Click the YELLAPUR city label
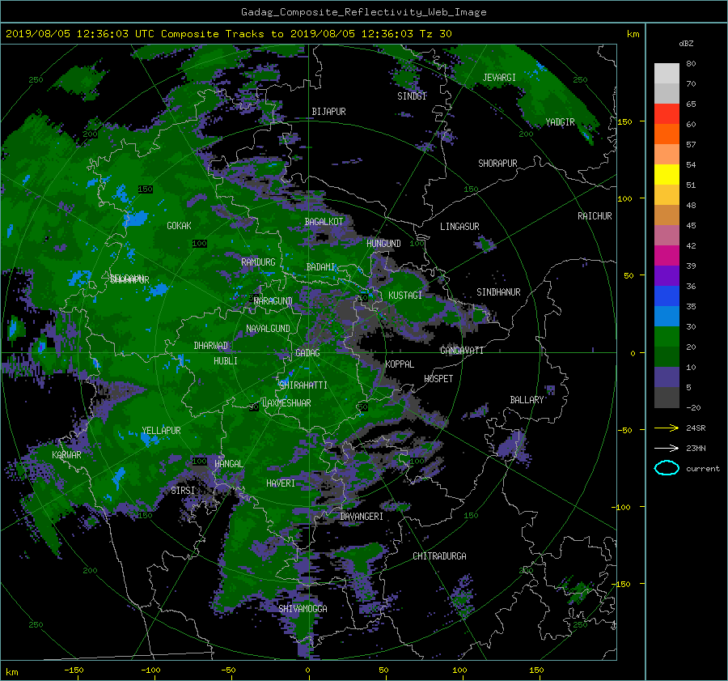This screenshot has width=728, height=681. point(161,431)
